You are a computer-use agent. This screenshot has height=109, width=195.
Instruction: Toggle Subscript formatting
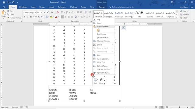[39, 17]
